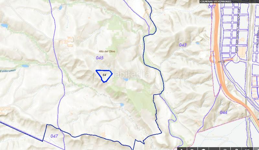Click the polygon label 017 near the highway
The width and height of the screenshot is (259, 150).
(x=212, y=7)
